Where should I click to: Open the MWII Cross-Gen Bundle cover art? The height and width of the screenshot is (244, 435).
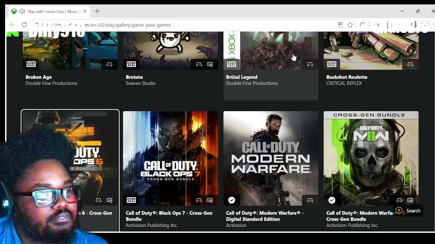371,158
